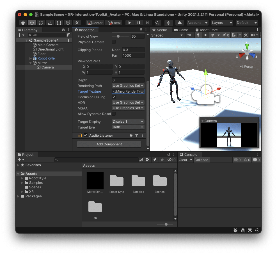Toggle handle rotation Local button
Screen dimensions: 277x254
coord(114,23)
